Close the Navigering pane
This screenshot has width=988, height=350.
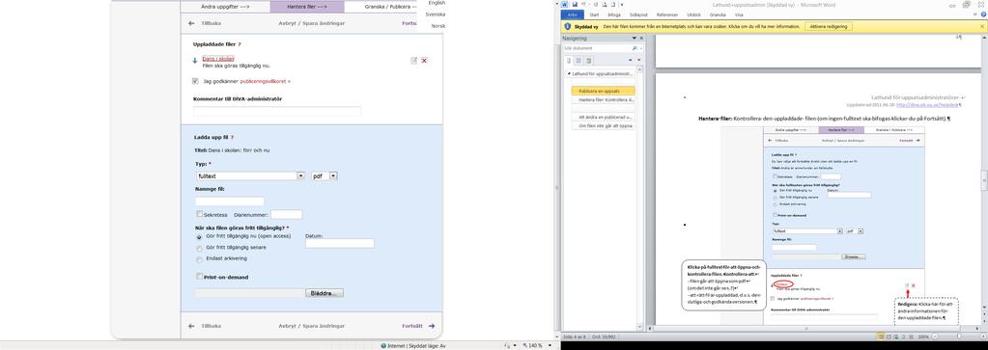641,39
